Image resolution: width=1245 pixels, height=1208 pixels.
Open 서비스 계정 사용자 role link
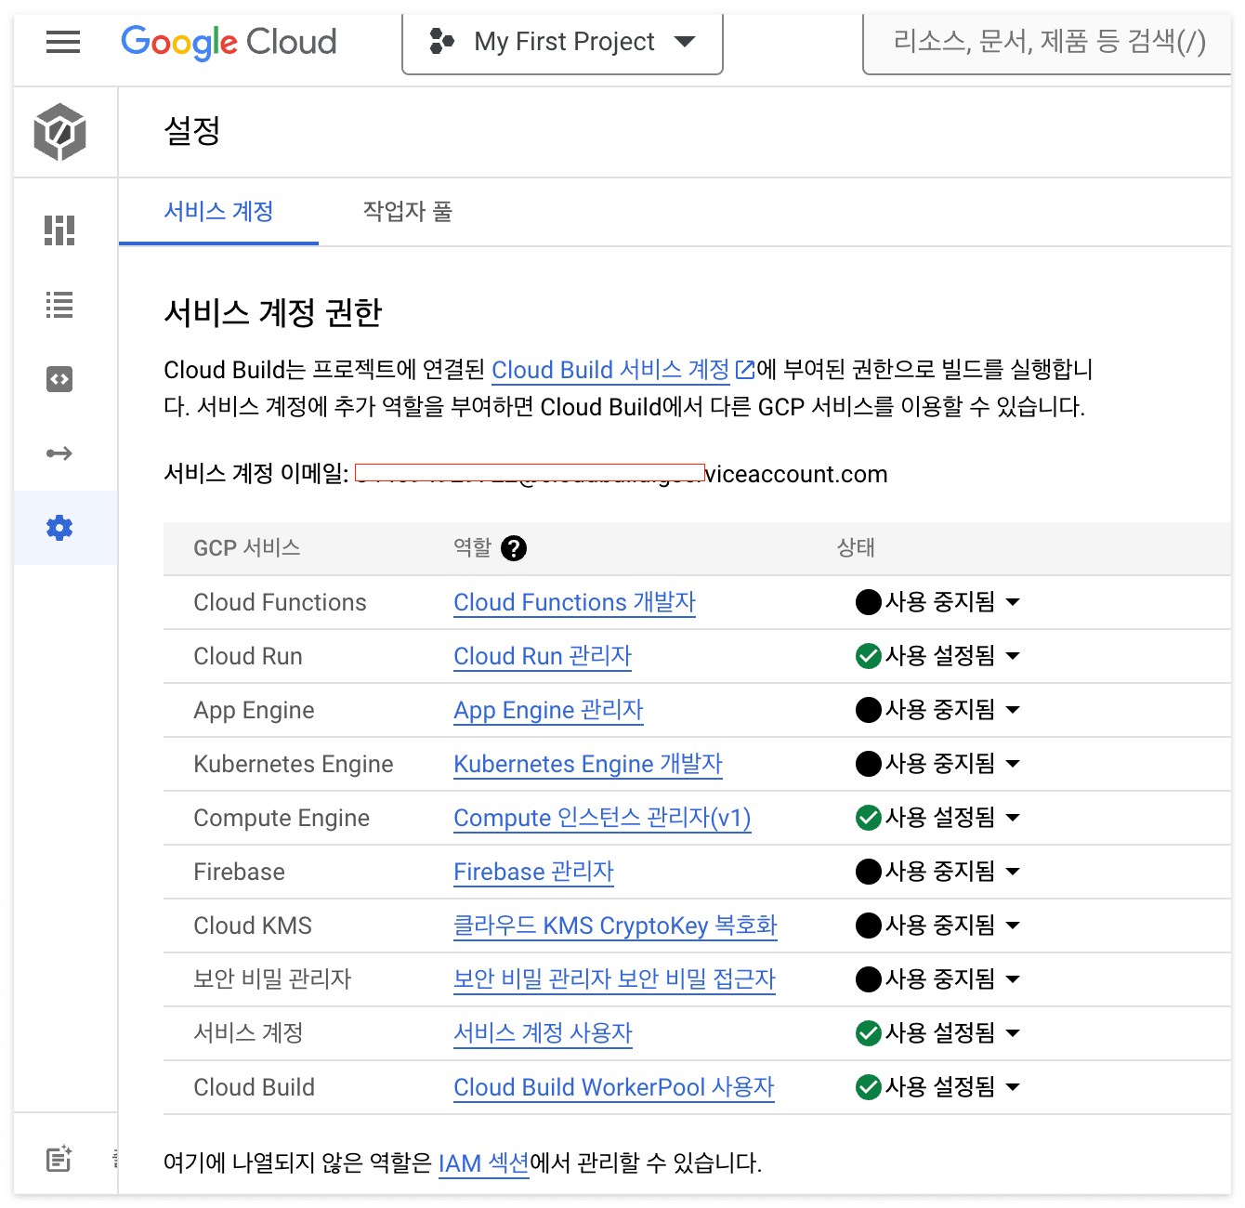point(543,1033)
